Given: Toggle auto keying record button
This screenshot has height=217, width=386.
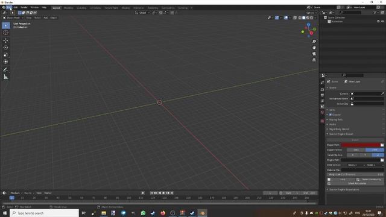Looking at the screenshot, I should tap(143, 193).
